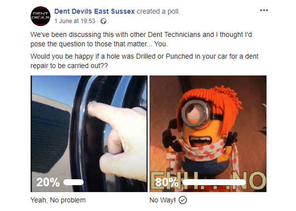Image resolution: width=296 pixels, height=211 pixels.
Task: Click the intro text about Dent Technicians
Action: tap(141, 39)
